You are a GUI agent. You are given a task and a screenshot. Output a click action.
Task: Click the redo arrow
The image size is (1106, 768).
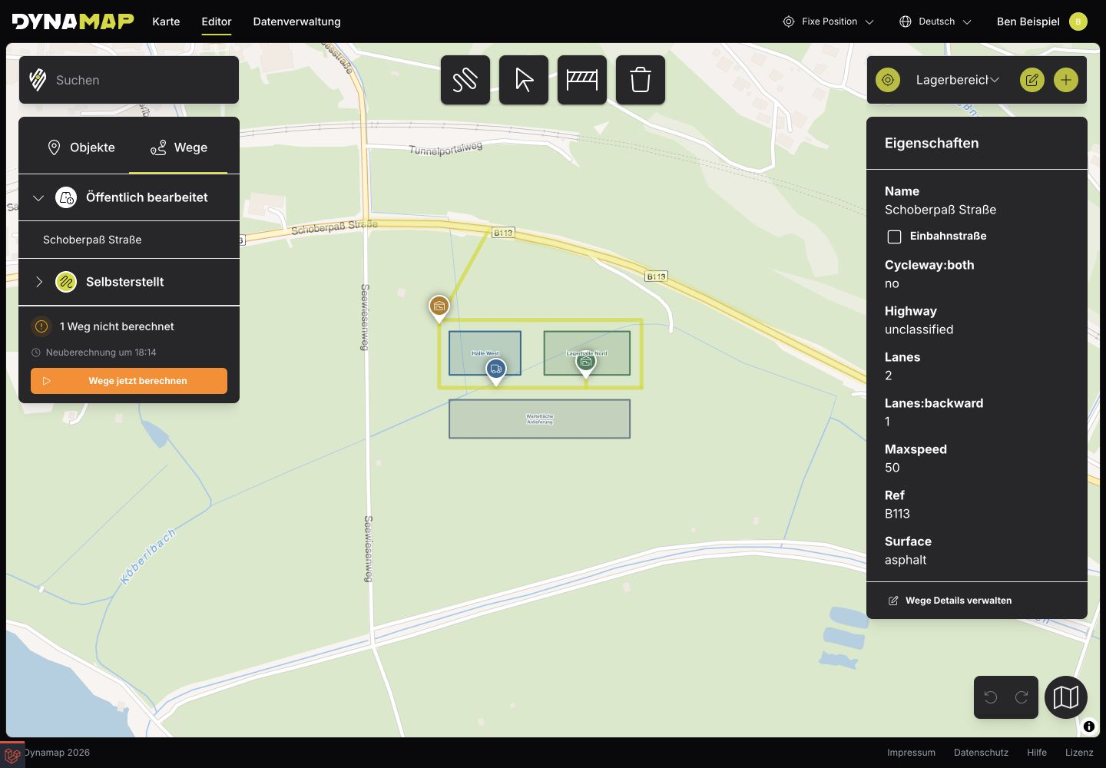(x=1022, y=697)
